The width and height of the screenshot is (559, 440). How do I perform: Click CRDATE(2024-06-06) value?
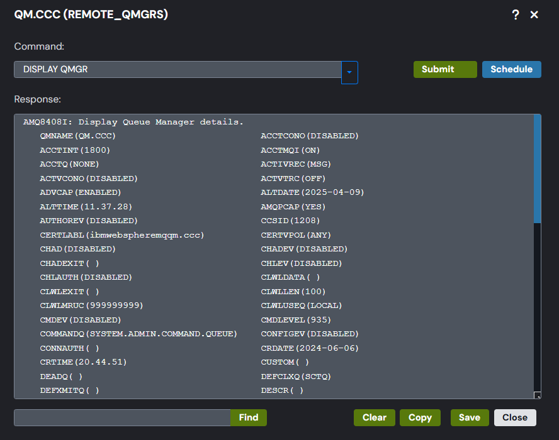310,348
